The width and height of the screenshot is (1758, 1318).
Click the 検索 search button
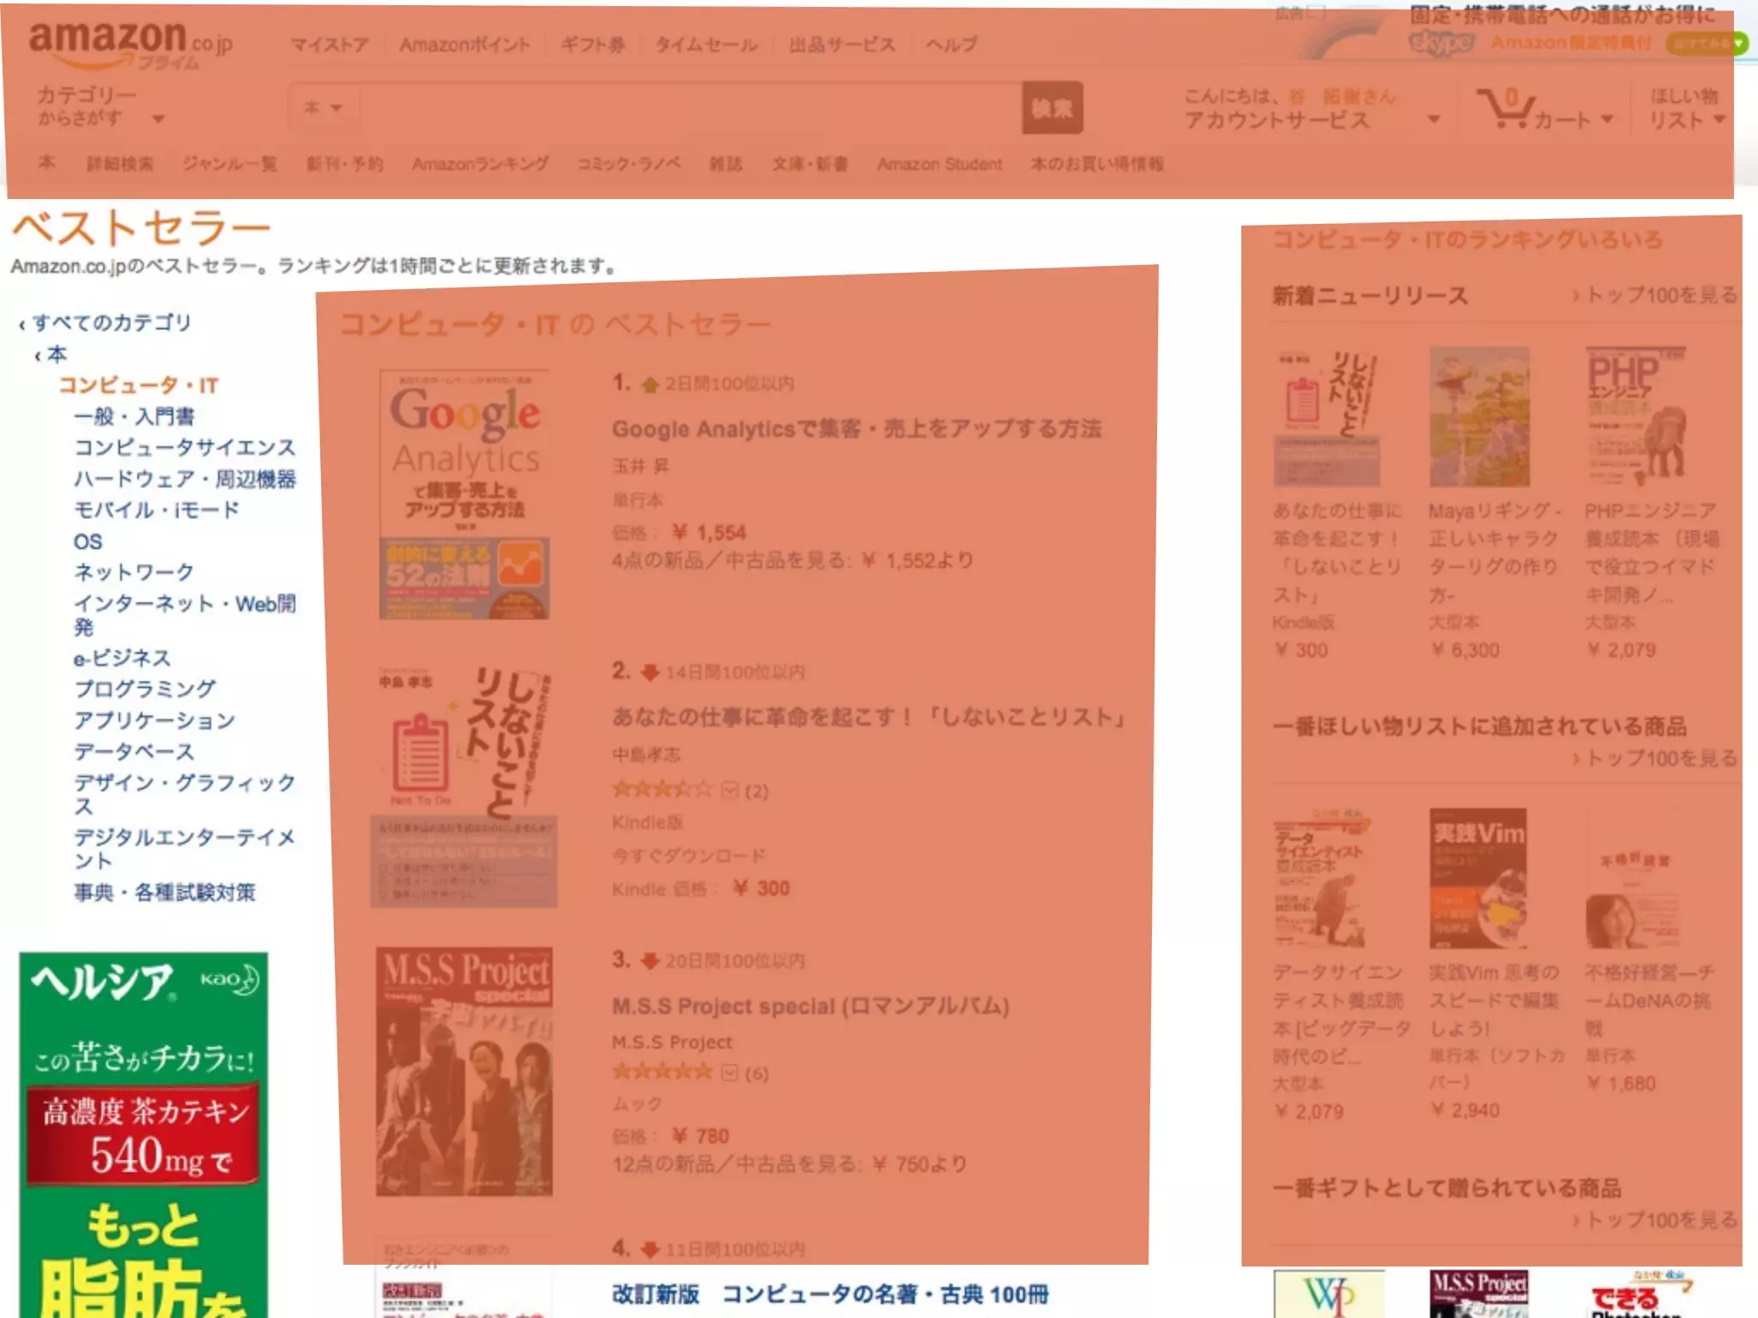pos(1052,108)
